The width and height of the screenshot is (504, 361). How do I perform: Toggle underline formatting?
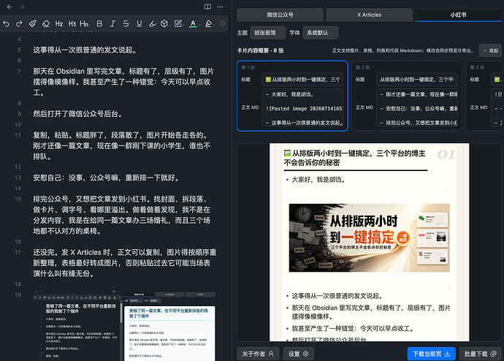140,23
